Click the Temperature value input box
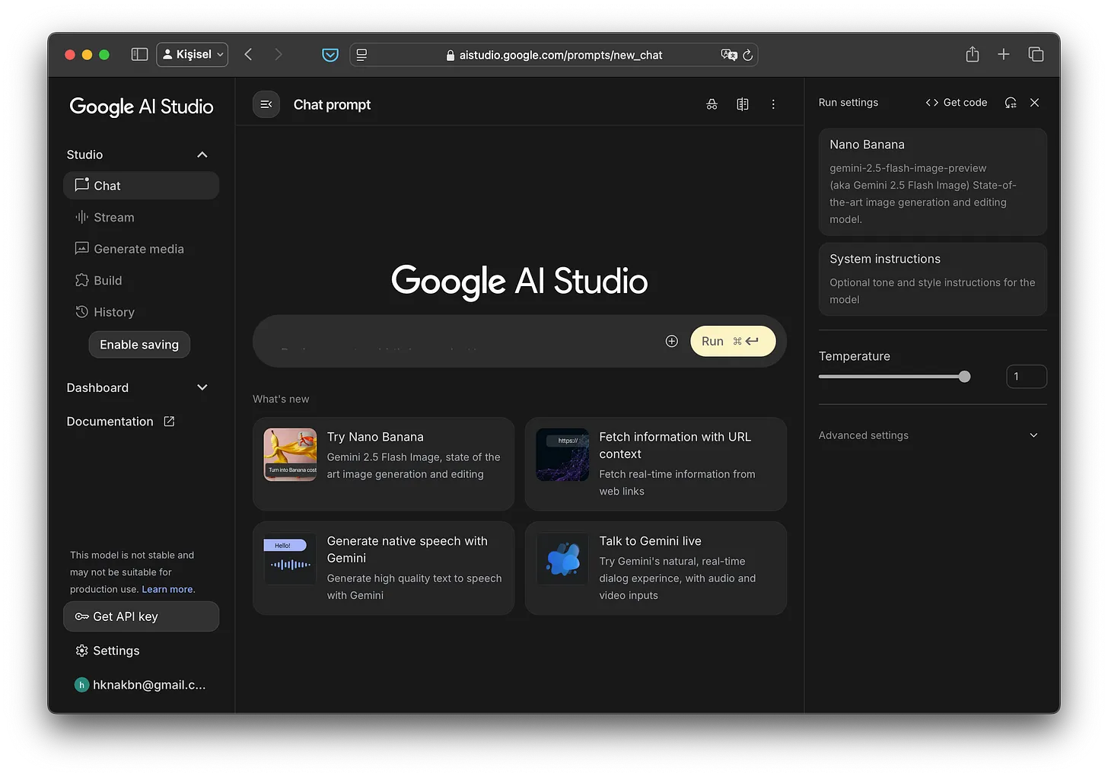Screen dimensions: 1108x777 pos(1027,377)
